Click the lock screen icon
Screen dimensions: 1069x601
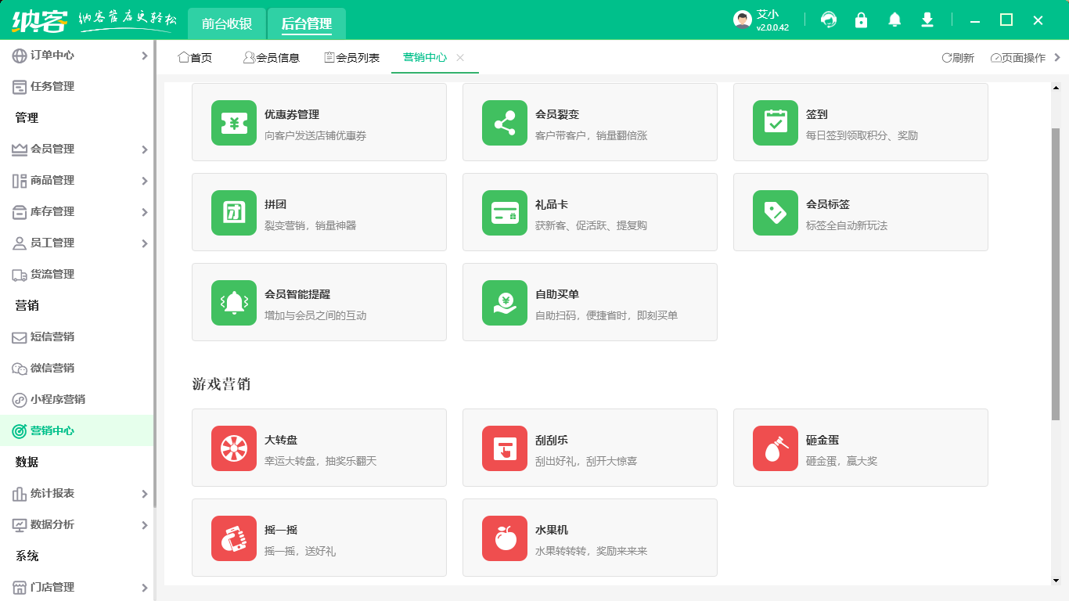coord(861,20)
